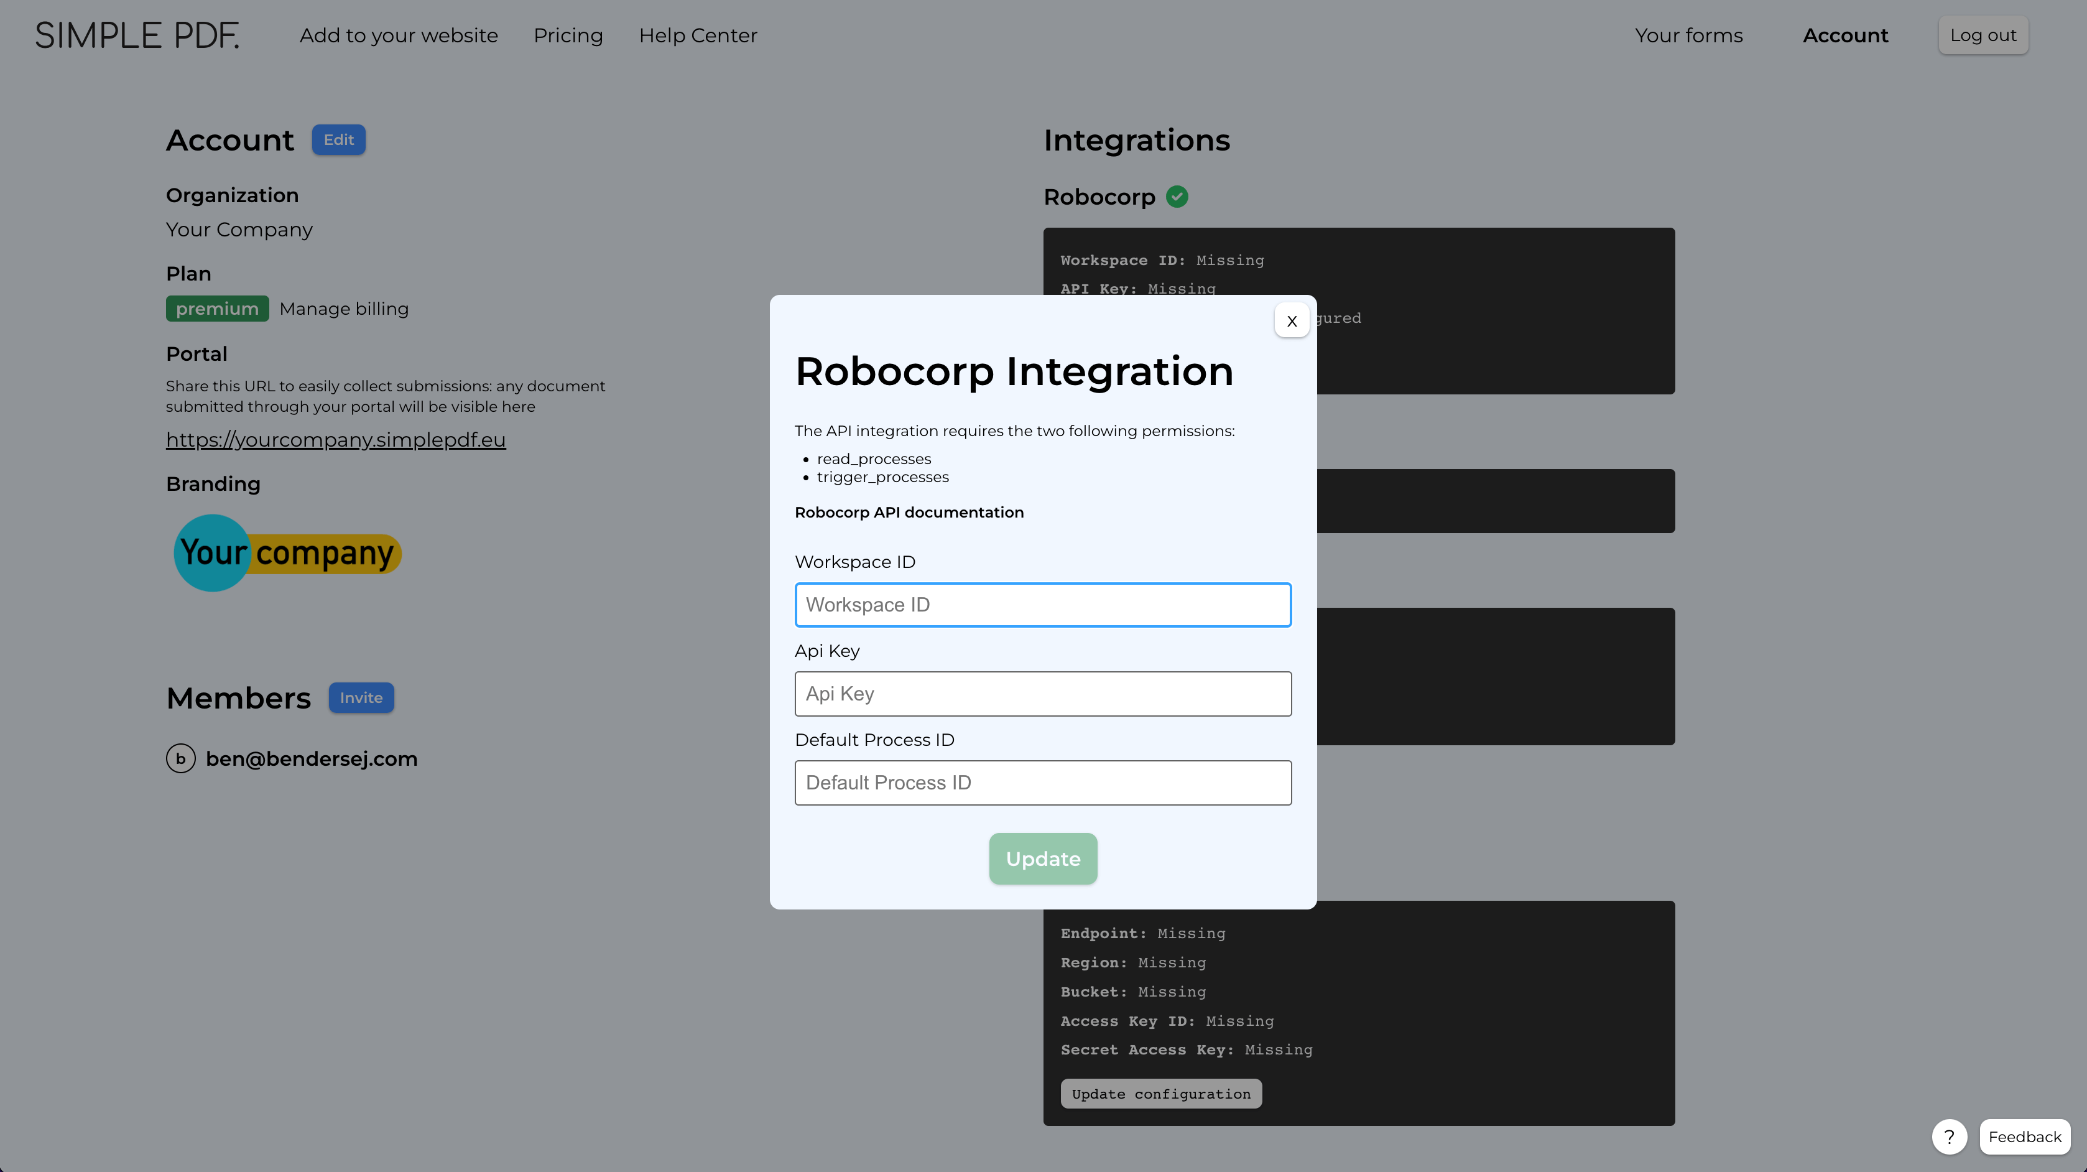
Task: Click the Log out button
Action: click(1983, 35)
